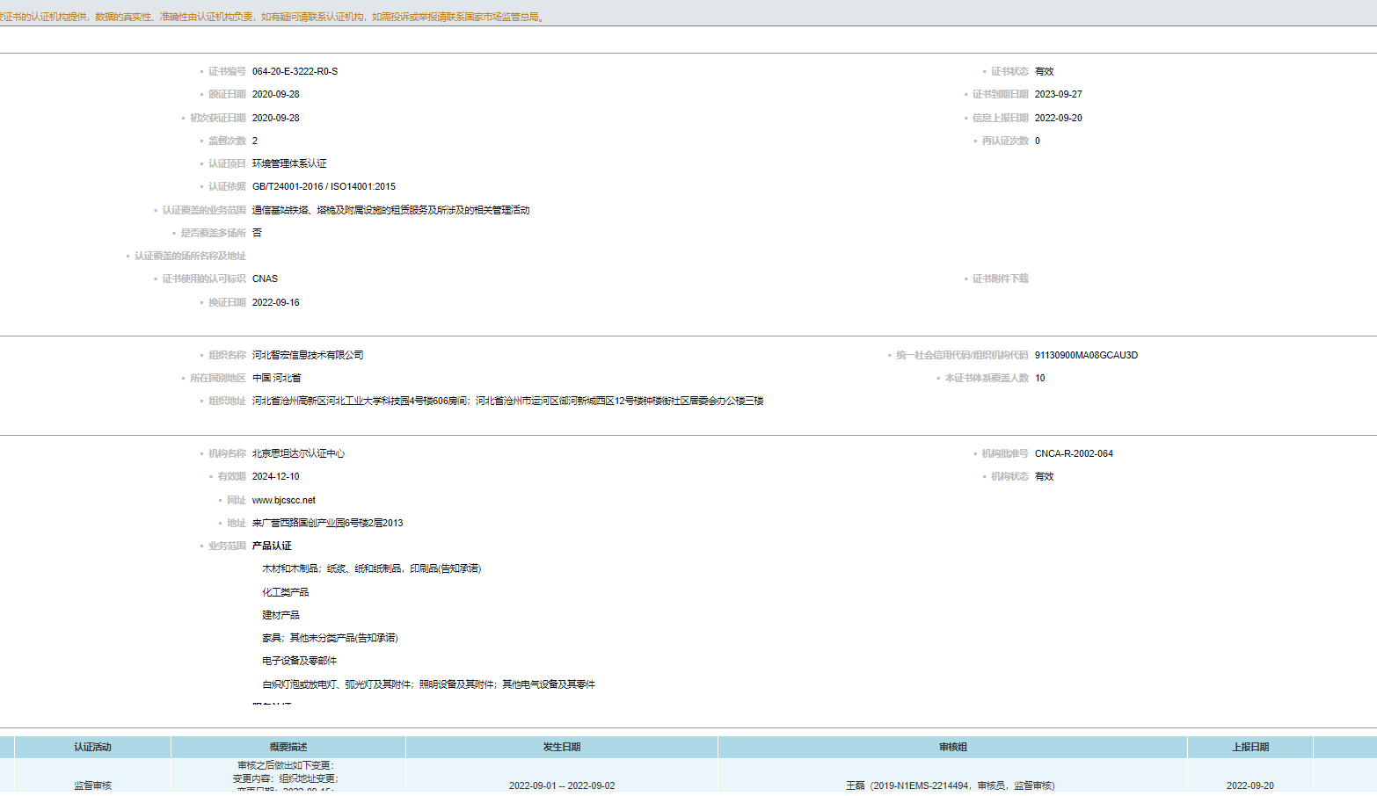Click the 证书附件下载 label
This screenshot has width=1377, height=796.
[1000, 279]
